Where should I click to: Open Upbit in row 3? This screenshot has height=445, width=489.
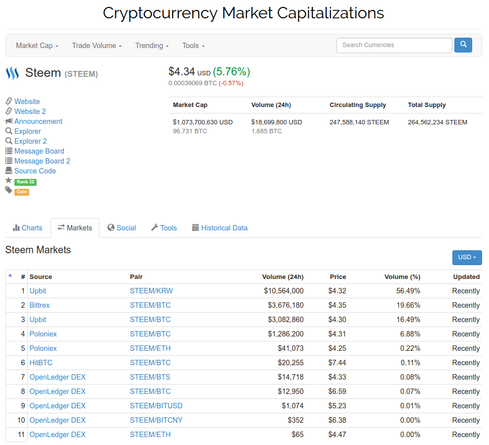click(x=38, y=320)
